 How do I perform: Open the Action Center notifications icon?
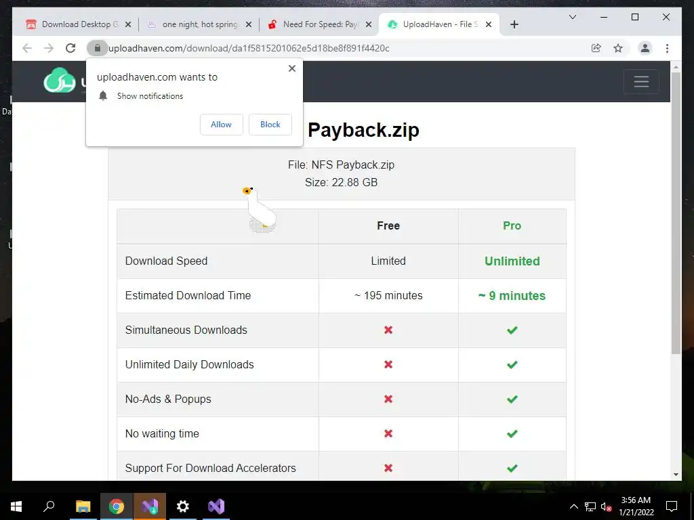coord(672,506)
